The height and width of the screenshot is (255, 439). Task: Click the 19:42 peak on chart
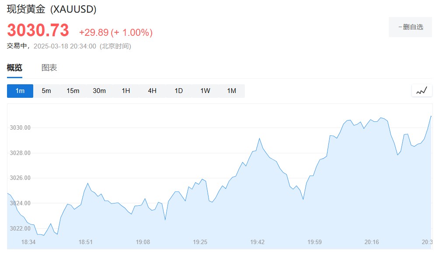point(259,138)
